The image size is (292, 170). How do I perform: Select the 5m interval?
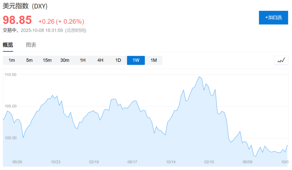click(29, 60)
